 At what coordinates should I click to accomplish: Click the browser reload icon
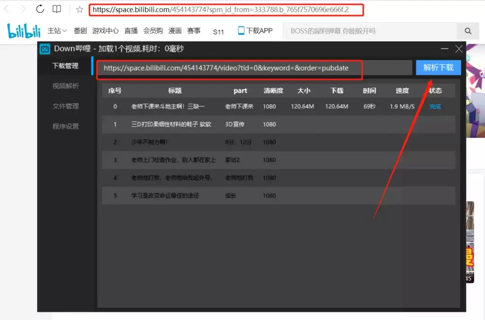tap(40, 9)
